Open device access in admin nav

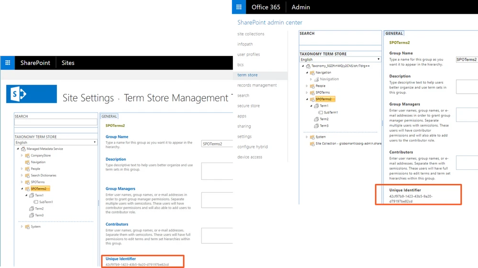[x=250, y=157]
